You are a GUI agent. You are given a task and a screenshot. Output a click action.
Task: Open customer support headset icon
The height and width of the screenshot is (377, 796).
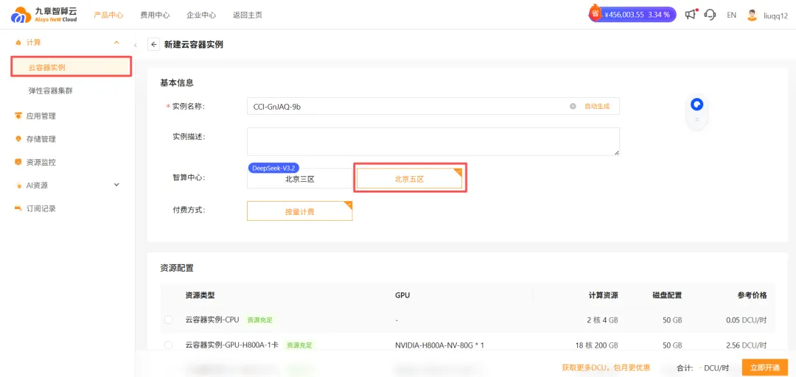(x=710, y=15)
